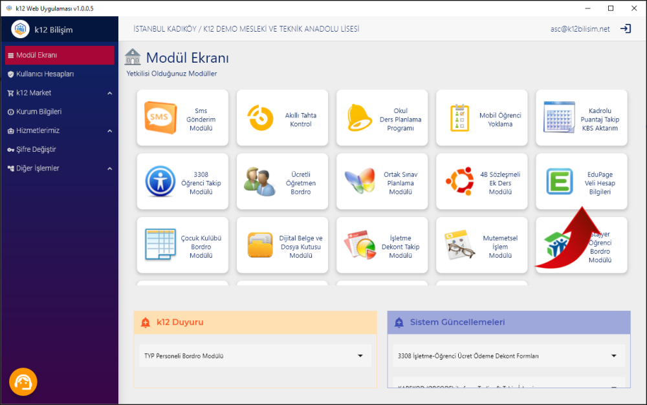The height and width of the screenshot is (405, 647).
Task: Open Ücretli Öğretmen Bordro people icon
Action: tap(260, 182)
